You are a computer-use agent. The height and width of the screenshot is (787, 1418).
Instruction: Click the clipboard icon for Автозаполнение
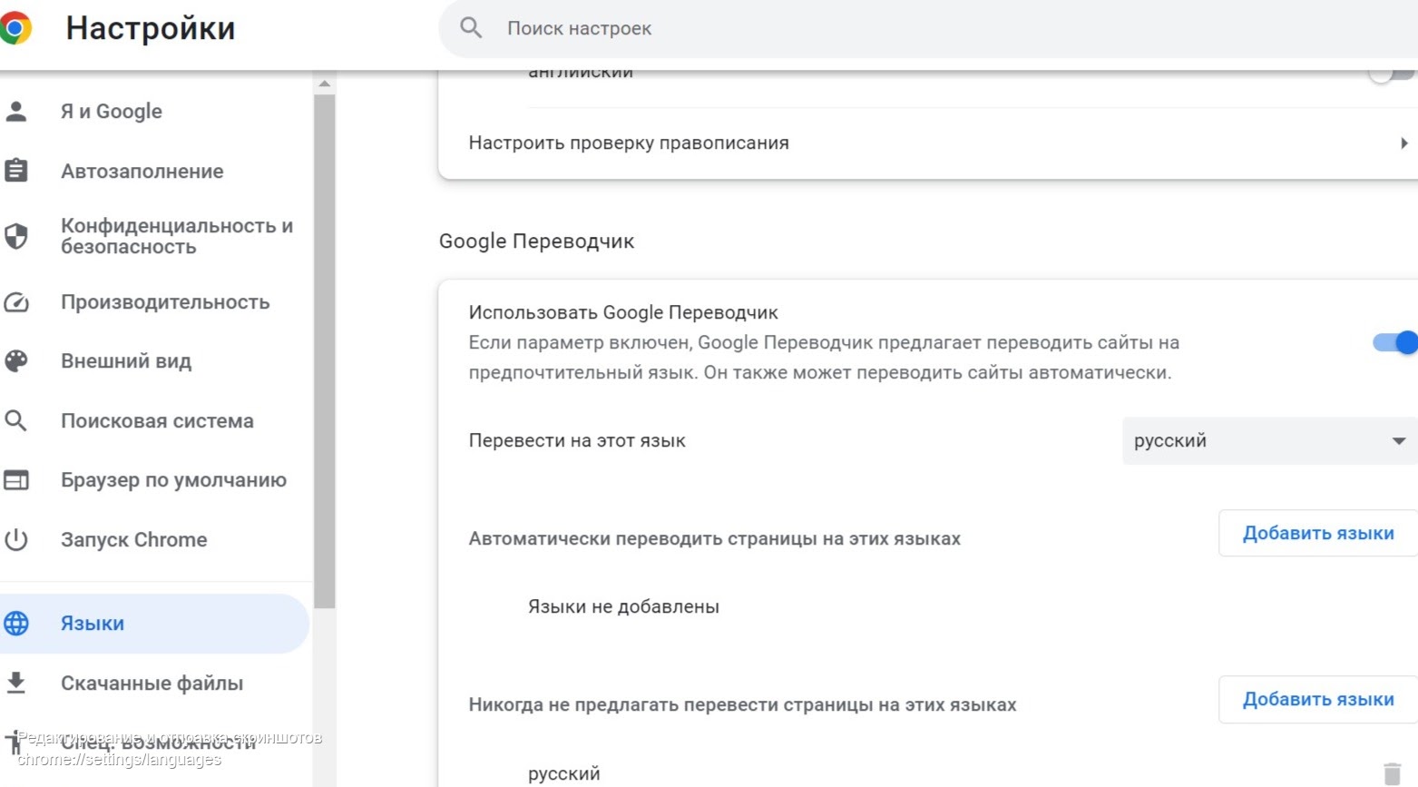coord(16,171)
